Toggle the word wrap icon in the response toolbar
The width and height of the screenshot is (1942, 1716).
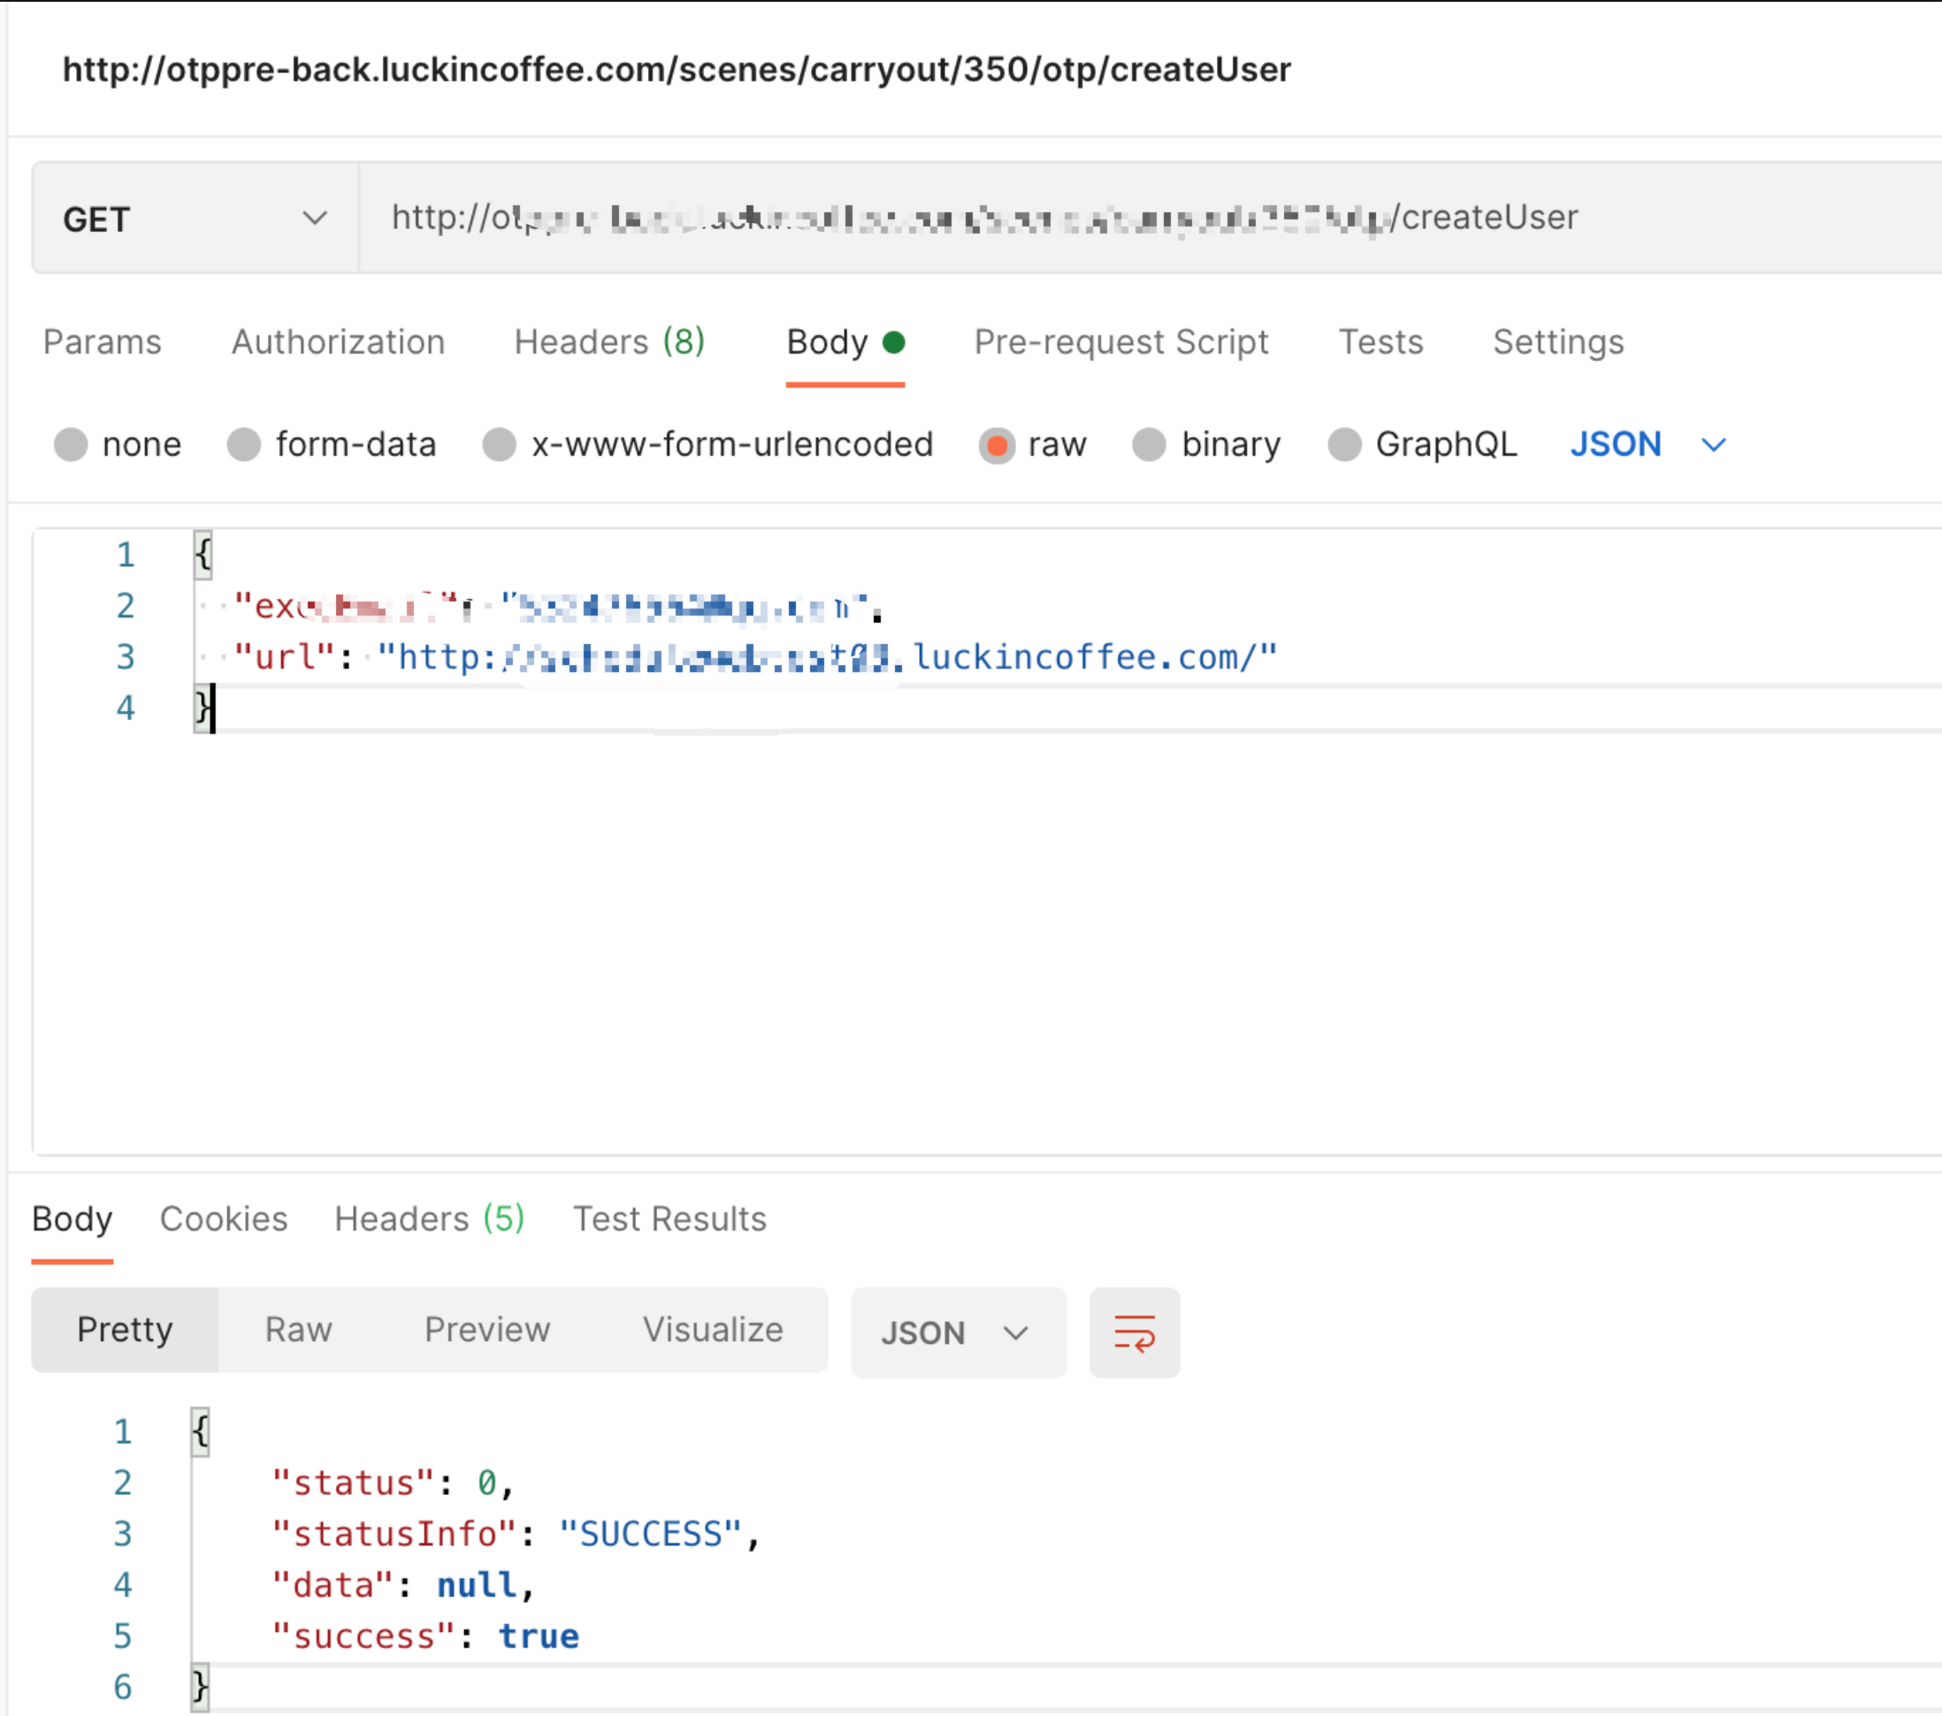click(1134, 1332)
